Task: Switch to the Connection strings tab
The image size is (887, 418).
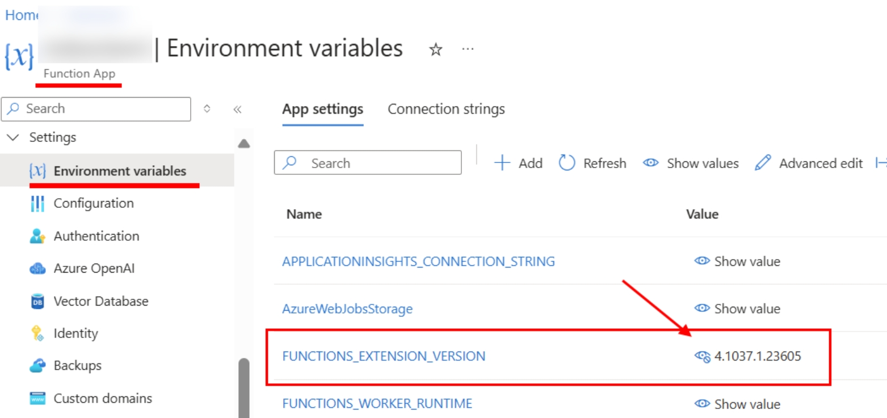Action: 446,109
